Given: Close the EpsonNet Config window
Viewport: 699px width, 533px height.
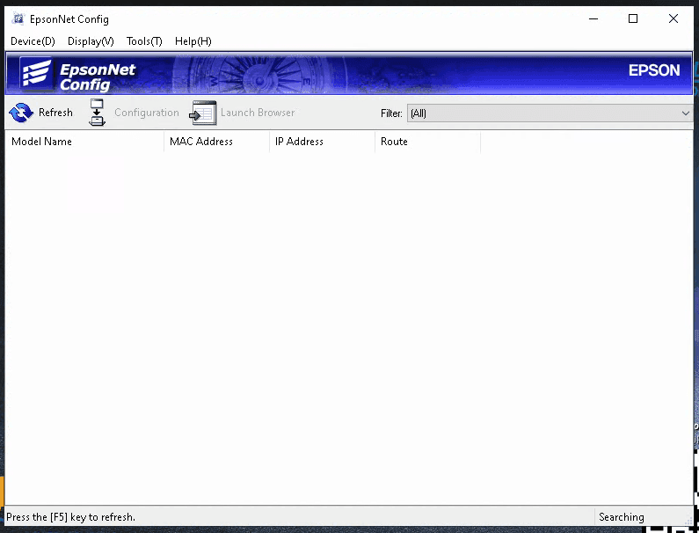Looking at the screenshot, I should click(x=674, y=18).
